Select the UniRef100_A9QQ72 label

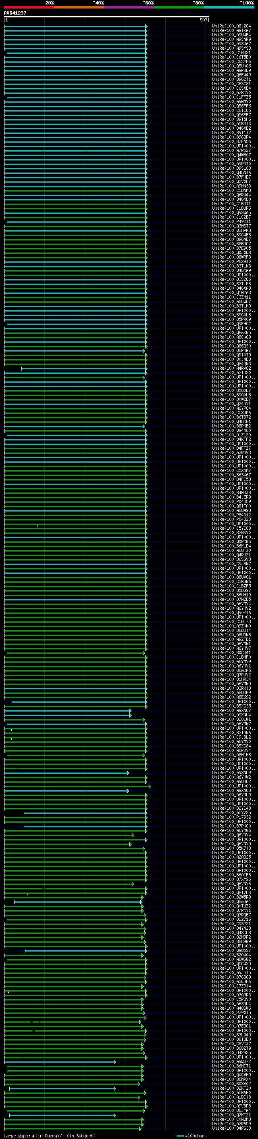pyautogui.click(x=231, y=1061)
